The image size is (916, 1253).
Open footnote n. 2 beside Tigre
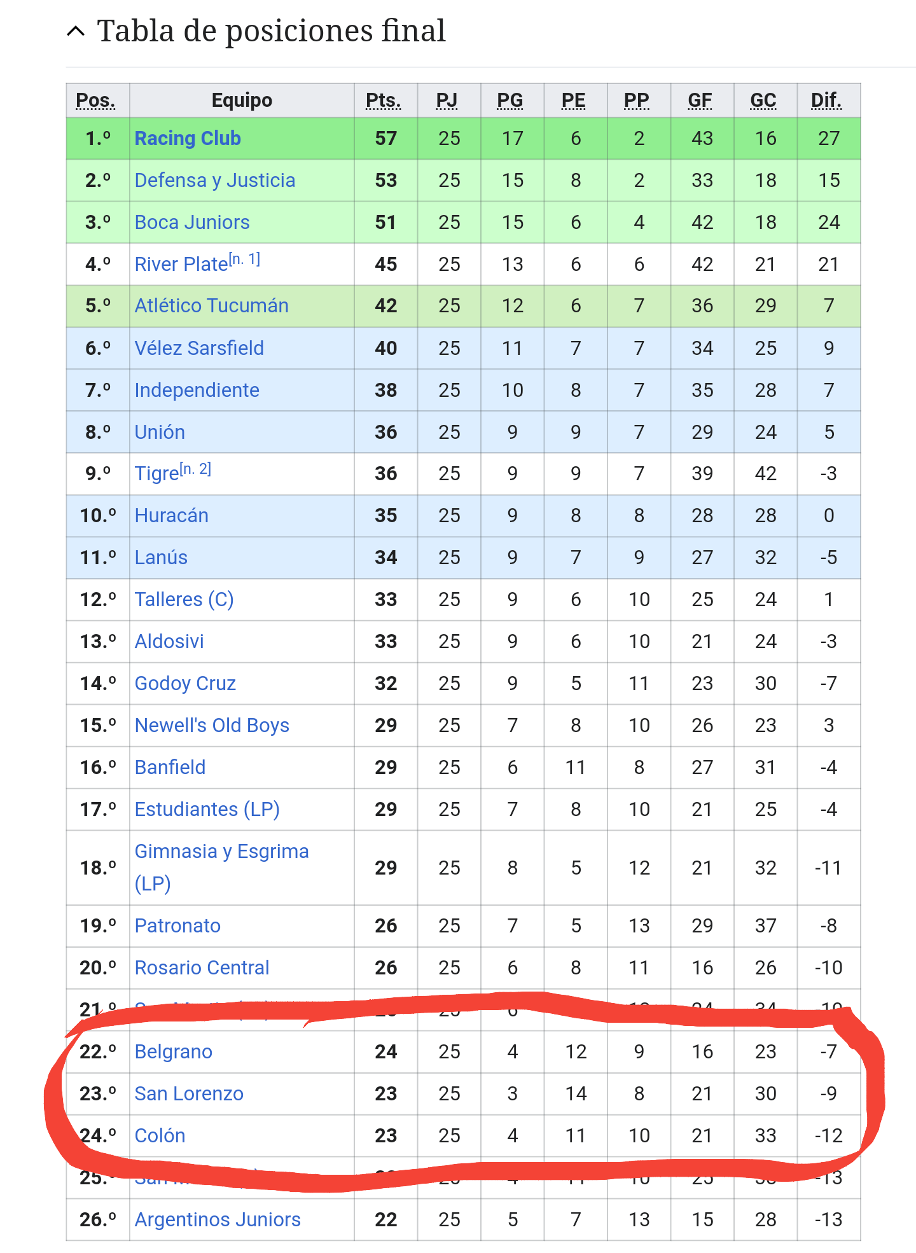point(195,469)
